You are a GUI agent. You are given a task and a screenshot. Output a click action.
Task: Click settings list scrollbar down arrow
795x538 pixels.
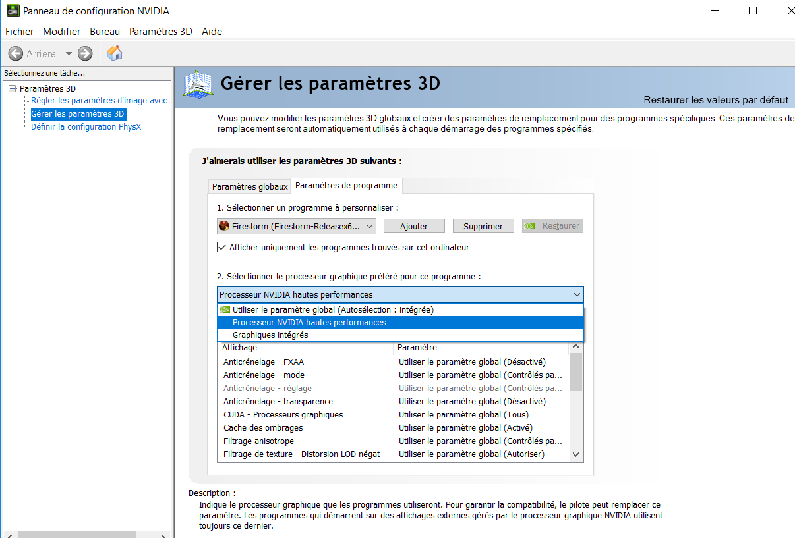575,454
